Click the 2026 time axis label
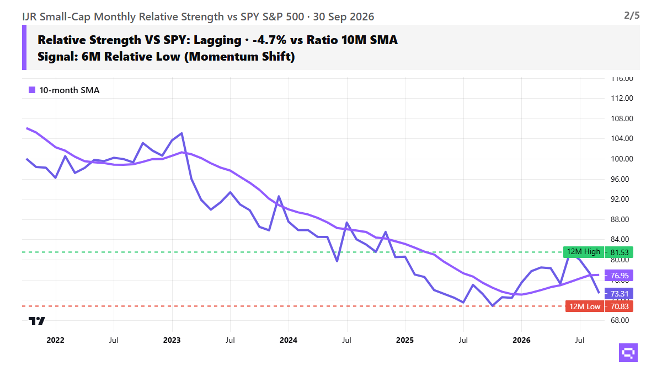Viewport: 662px width, 372px height. tap(522, 340)
